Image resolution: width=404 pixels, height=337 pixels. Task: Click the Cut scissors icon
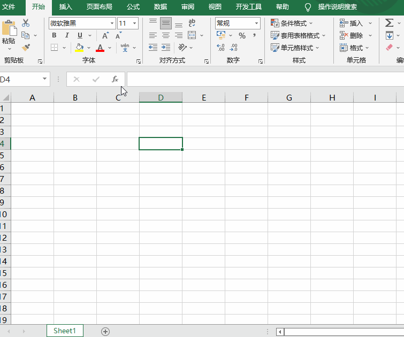tap(26, 23)
